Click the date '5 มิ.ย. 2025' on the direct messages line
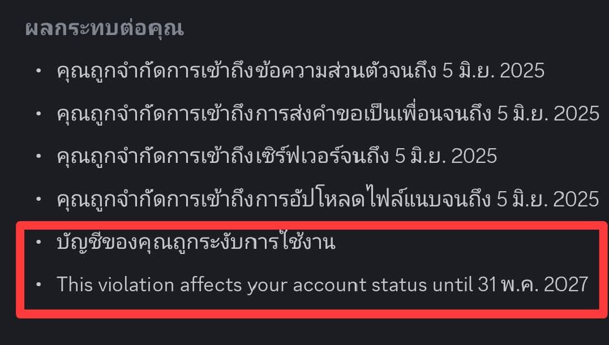This screenshot has width=609, height=345. pyautogui.click(x=494, y=71)
